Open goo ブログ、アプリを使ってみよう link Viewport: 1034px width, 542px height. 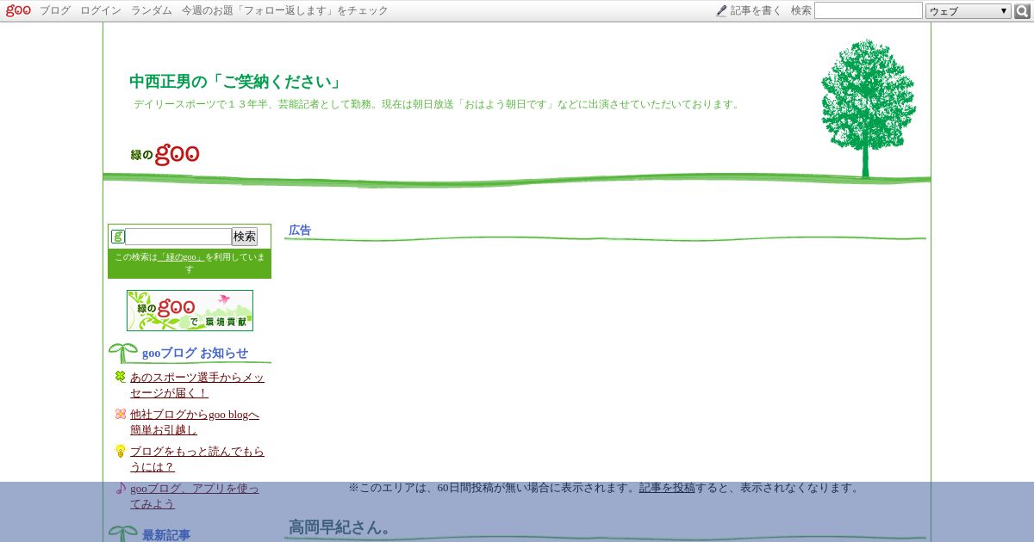pos(195,496)
